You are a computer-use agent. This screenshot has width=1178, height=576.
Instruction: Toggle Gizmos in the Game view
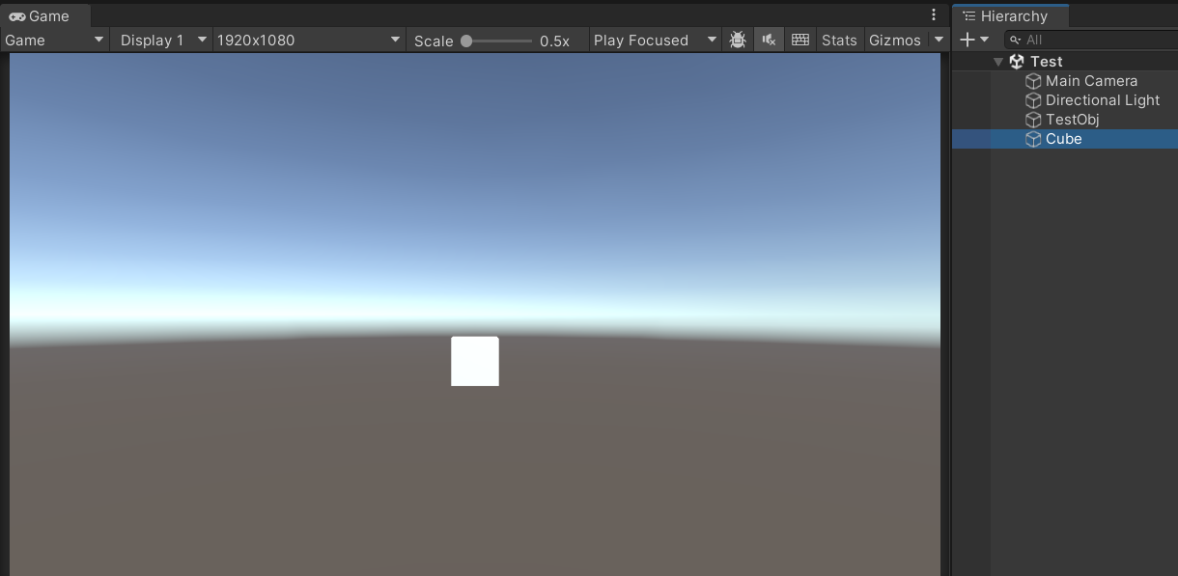[894, 40]
